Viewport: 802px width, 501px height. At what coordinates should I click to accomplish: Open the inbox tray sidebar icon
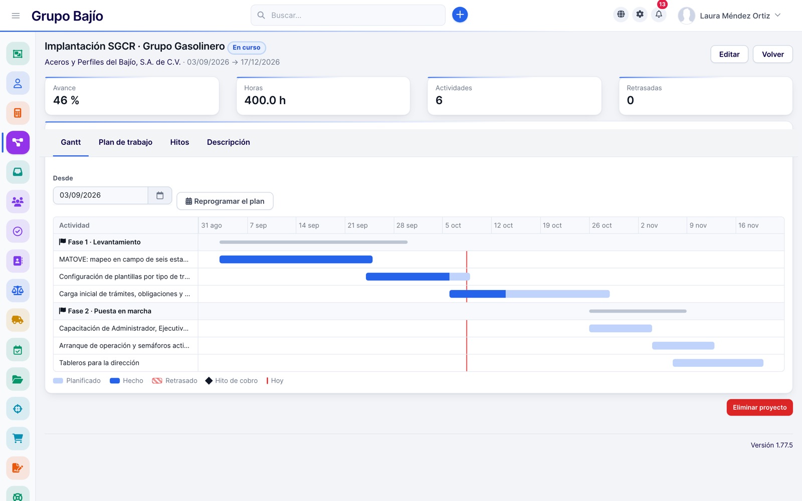(x=18, y=172)
